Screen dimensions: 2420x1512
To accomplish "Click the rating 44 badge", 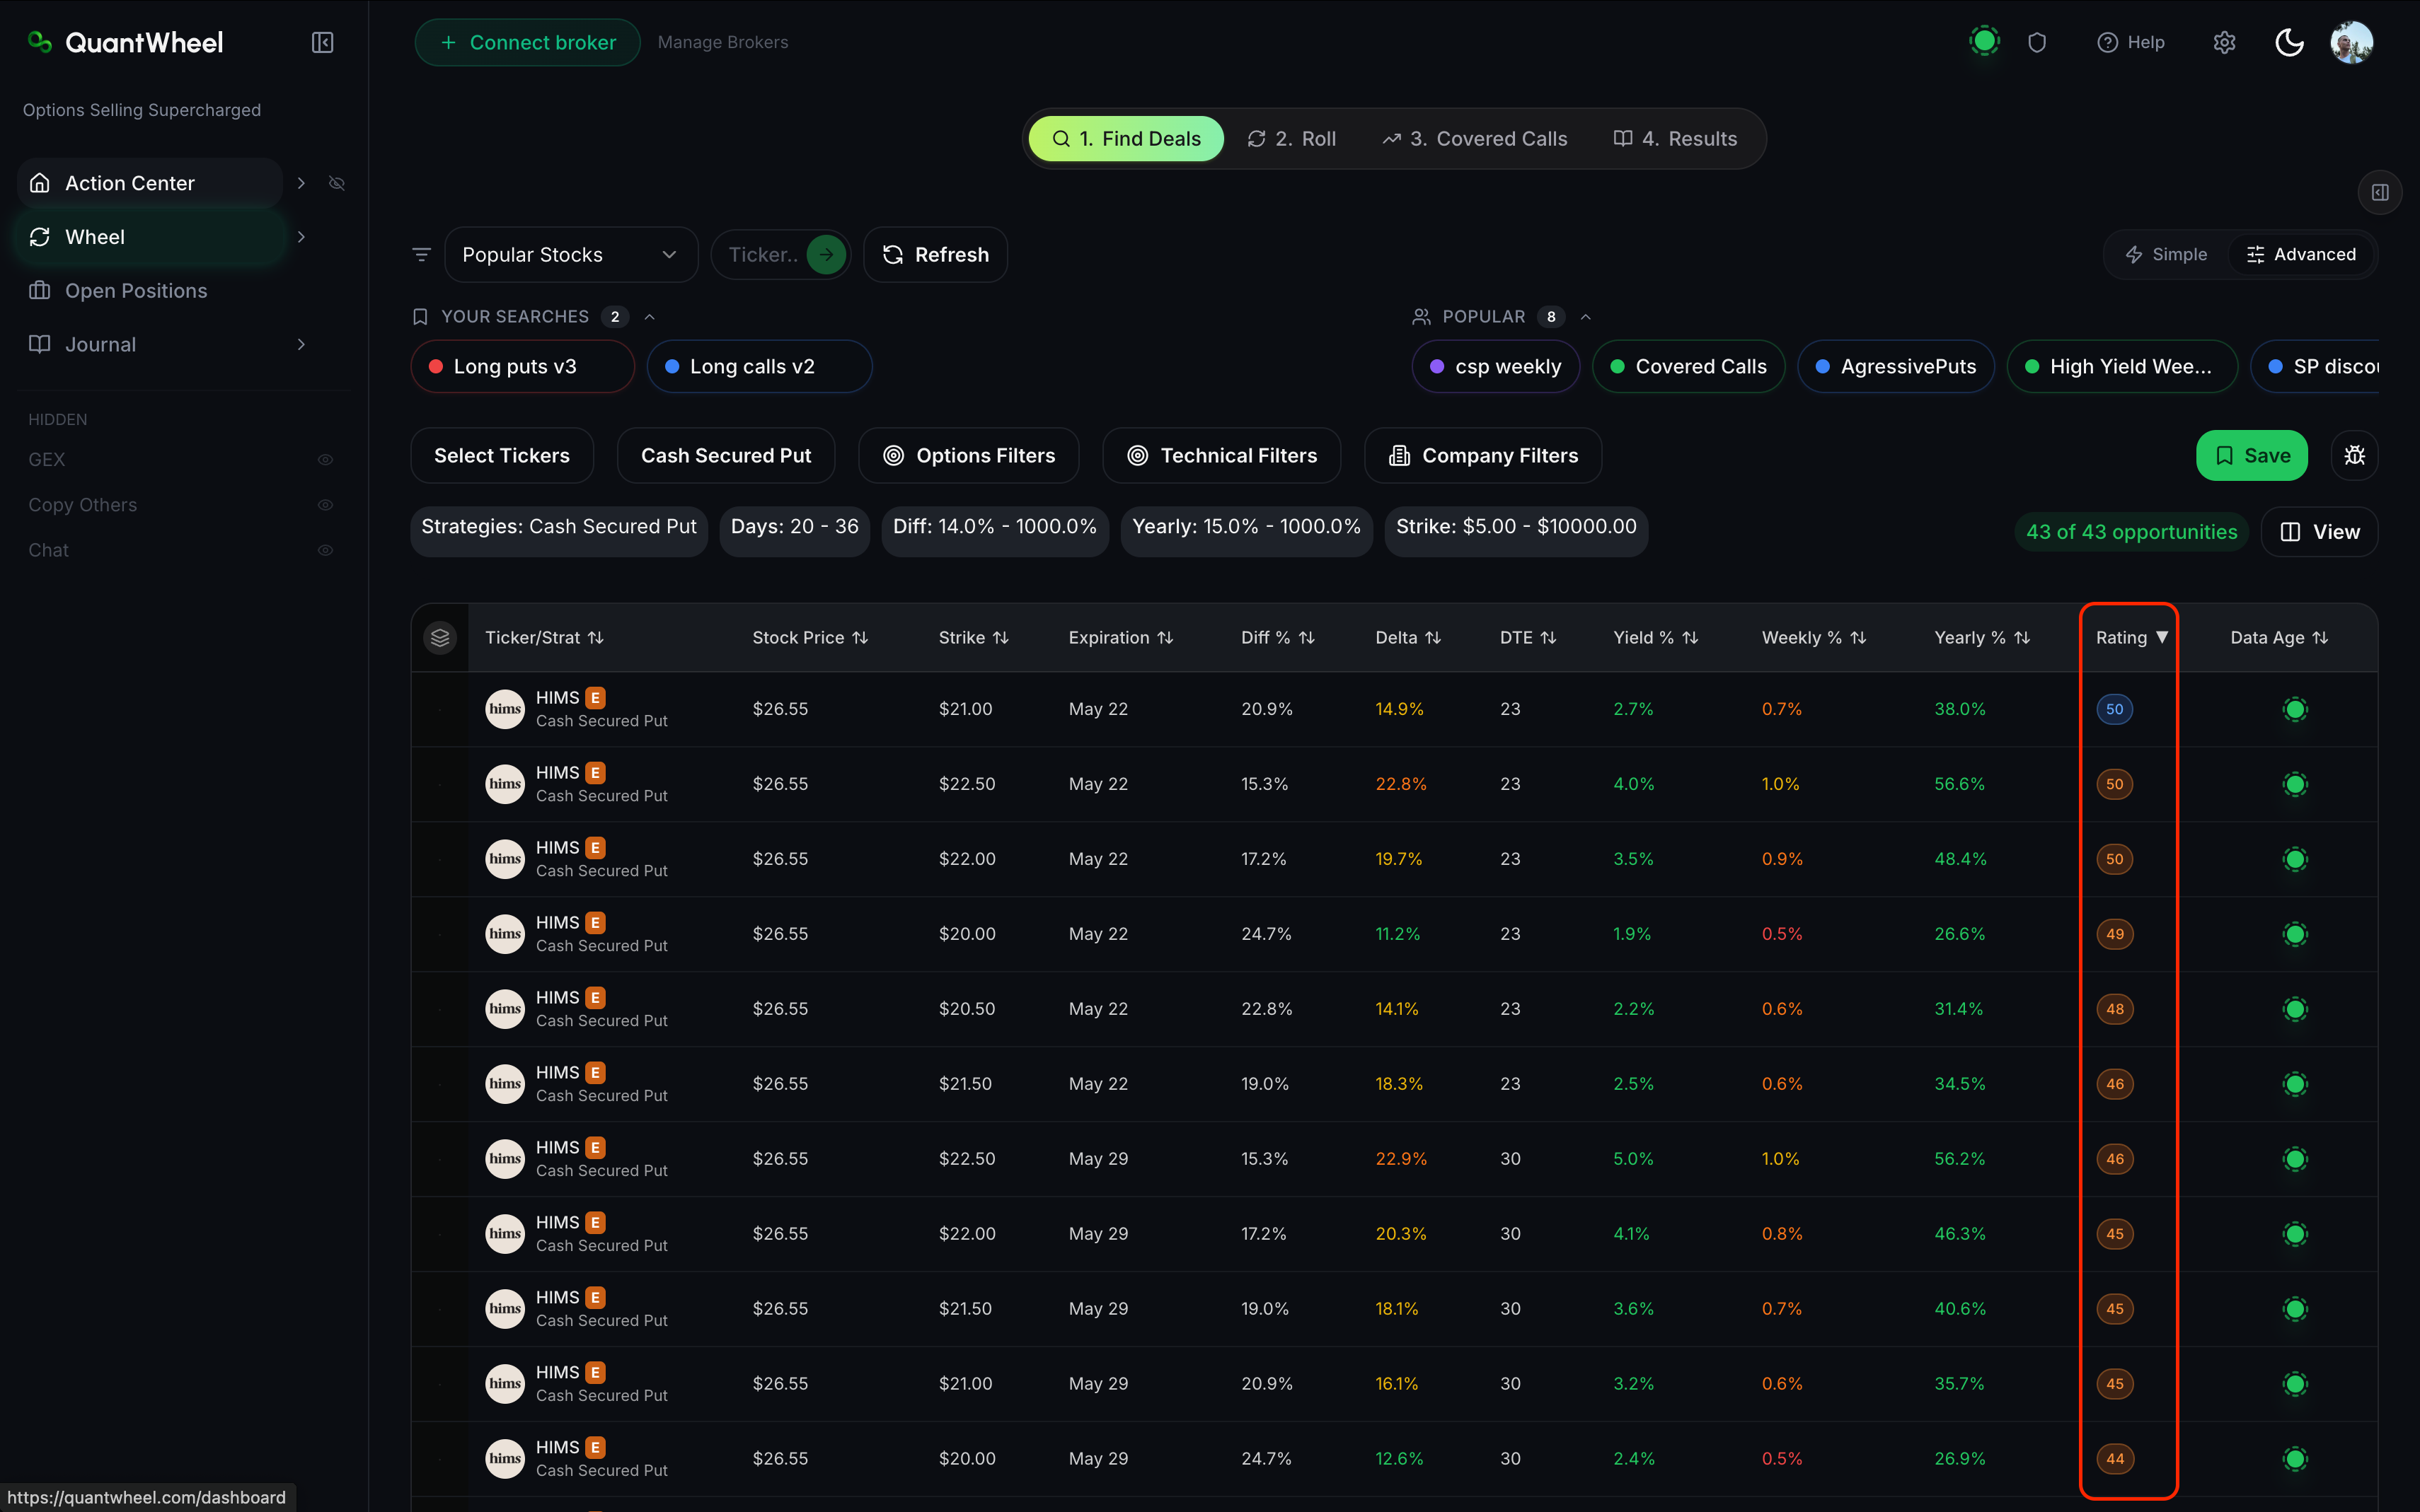I will [x=2115, y=1459].
